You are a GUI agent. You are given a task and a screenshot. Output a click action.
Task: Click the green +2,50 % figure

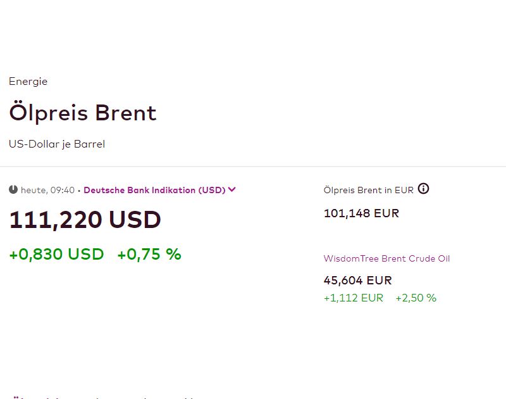(416, 298)
